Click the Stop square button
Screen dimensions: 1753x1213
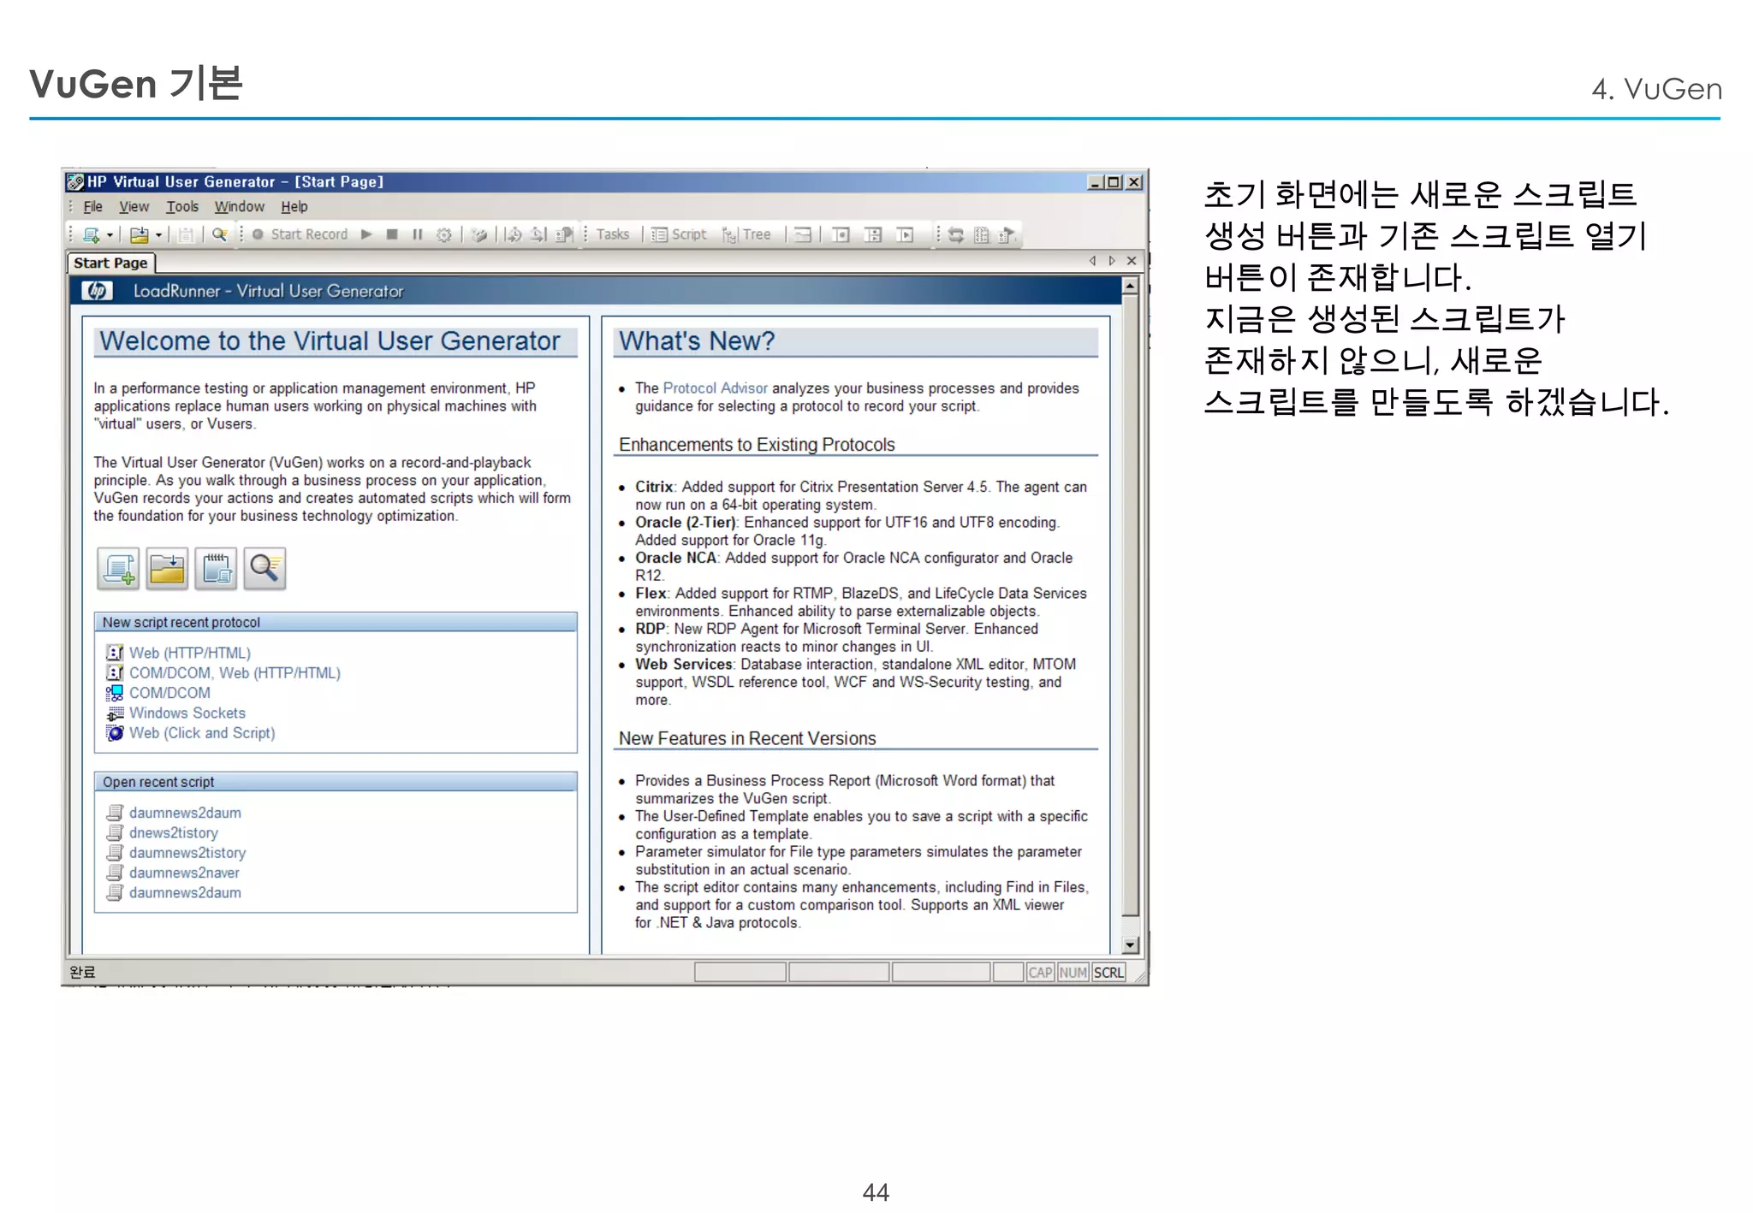click(392, 234)
